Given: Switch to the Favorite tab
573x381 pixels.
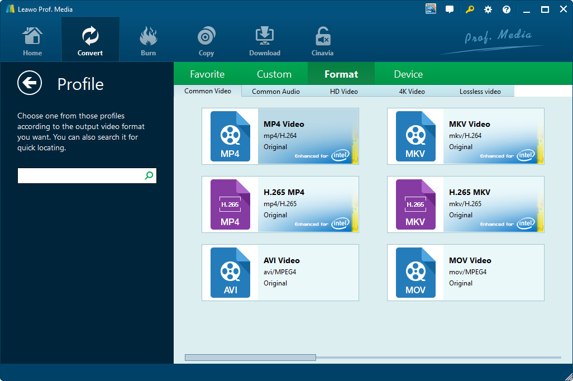Looking at the screenshot, I should (x=207, y=74).
